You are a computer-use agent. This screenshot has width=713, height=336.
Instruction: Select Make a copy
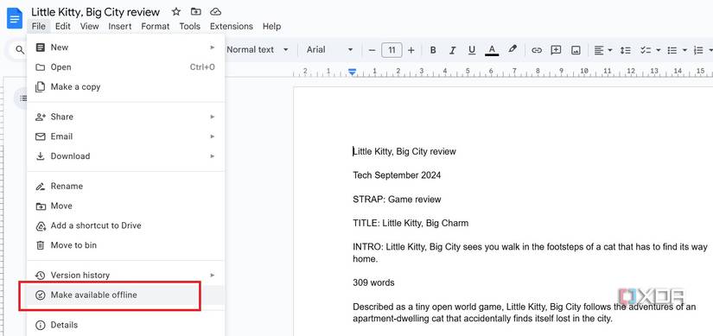click(x=125, y=87)
